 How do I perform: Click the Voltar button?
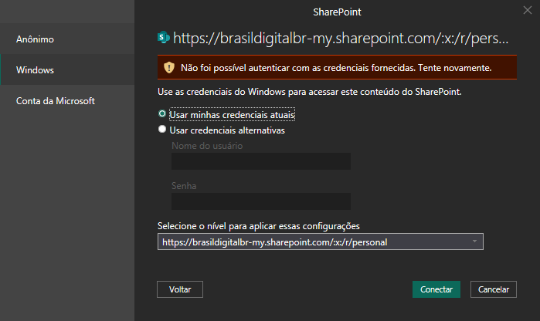(180, 289)
